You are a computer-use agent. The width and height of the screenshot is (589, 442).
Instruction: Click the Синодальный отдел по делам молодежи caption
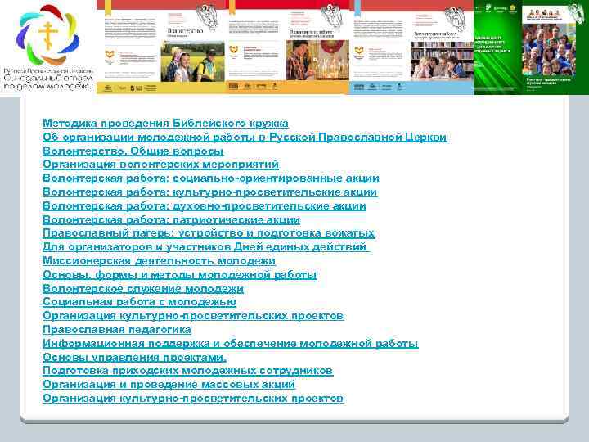tap(48, 83)
